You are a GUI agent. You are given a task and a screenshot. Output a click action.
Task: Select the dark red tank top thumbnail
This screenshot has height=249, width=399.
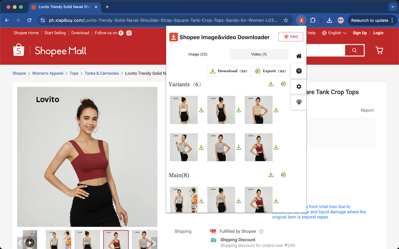pyautogui.click(x=116, y=239)
